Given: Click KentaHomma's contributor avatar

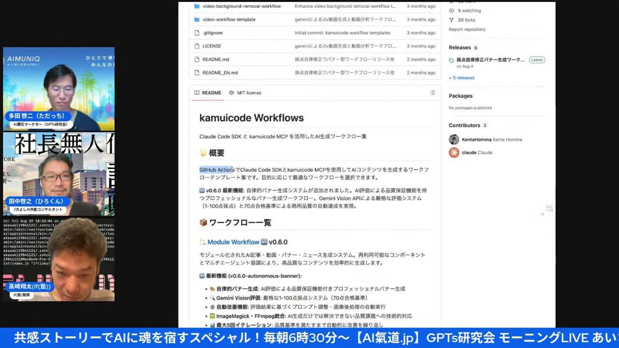Looking at the screenshot, I should (454, 140).
